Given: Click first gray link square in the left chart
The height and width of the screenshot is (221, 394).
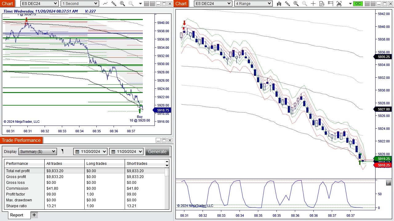Looking at the screenshot, I should pos(146,4).
